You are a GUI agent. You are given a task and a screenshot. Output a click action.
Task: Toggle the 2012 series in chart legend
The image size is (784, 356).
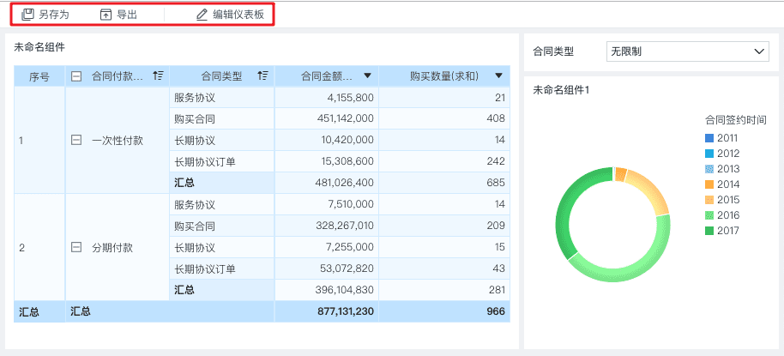(x=721, y=154)
